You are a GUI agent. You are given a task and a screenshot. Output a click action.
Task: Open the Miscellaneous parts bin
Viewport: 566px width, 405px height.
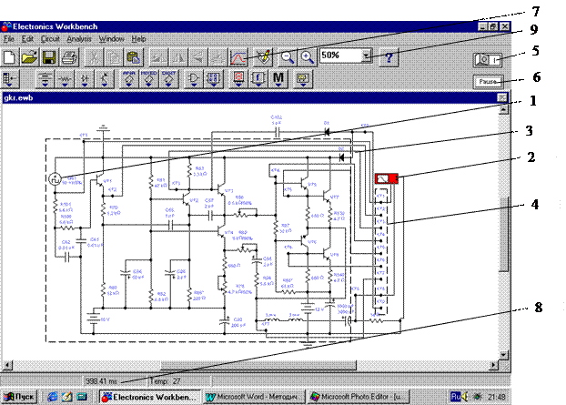click(x=278, y=79)
